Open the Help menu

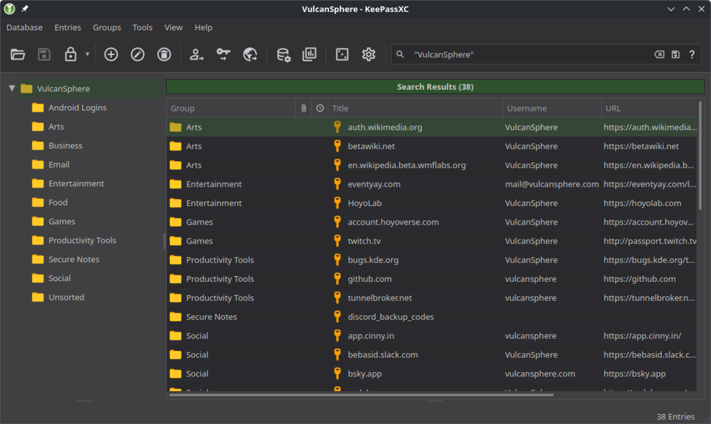point(203,27)
